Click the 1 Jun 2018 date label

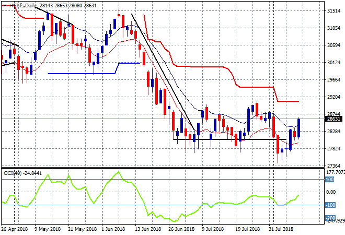[x=113, y=229]
